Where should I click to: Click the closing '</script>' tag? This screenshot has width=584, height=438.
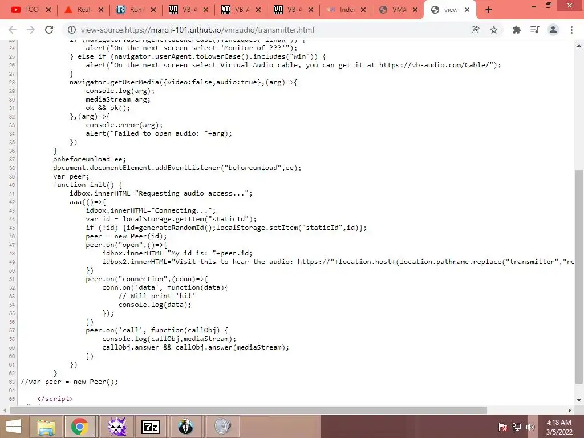pos(55,399)
